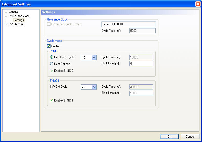Screen dimensions: 202x142
Task: Click the Cyclic Mode group heading
Action: [x=54, y=41]
